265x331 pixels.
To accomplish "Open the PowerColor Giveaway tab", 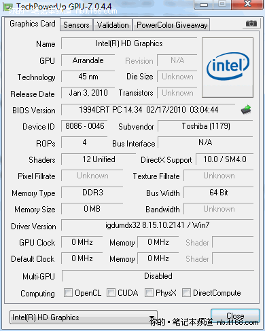I will [x=172, y=25].
